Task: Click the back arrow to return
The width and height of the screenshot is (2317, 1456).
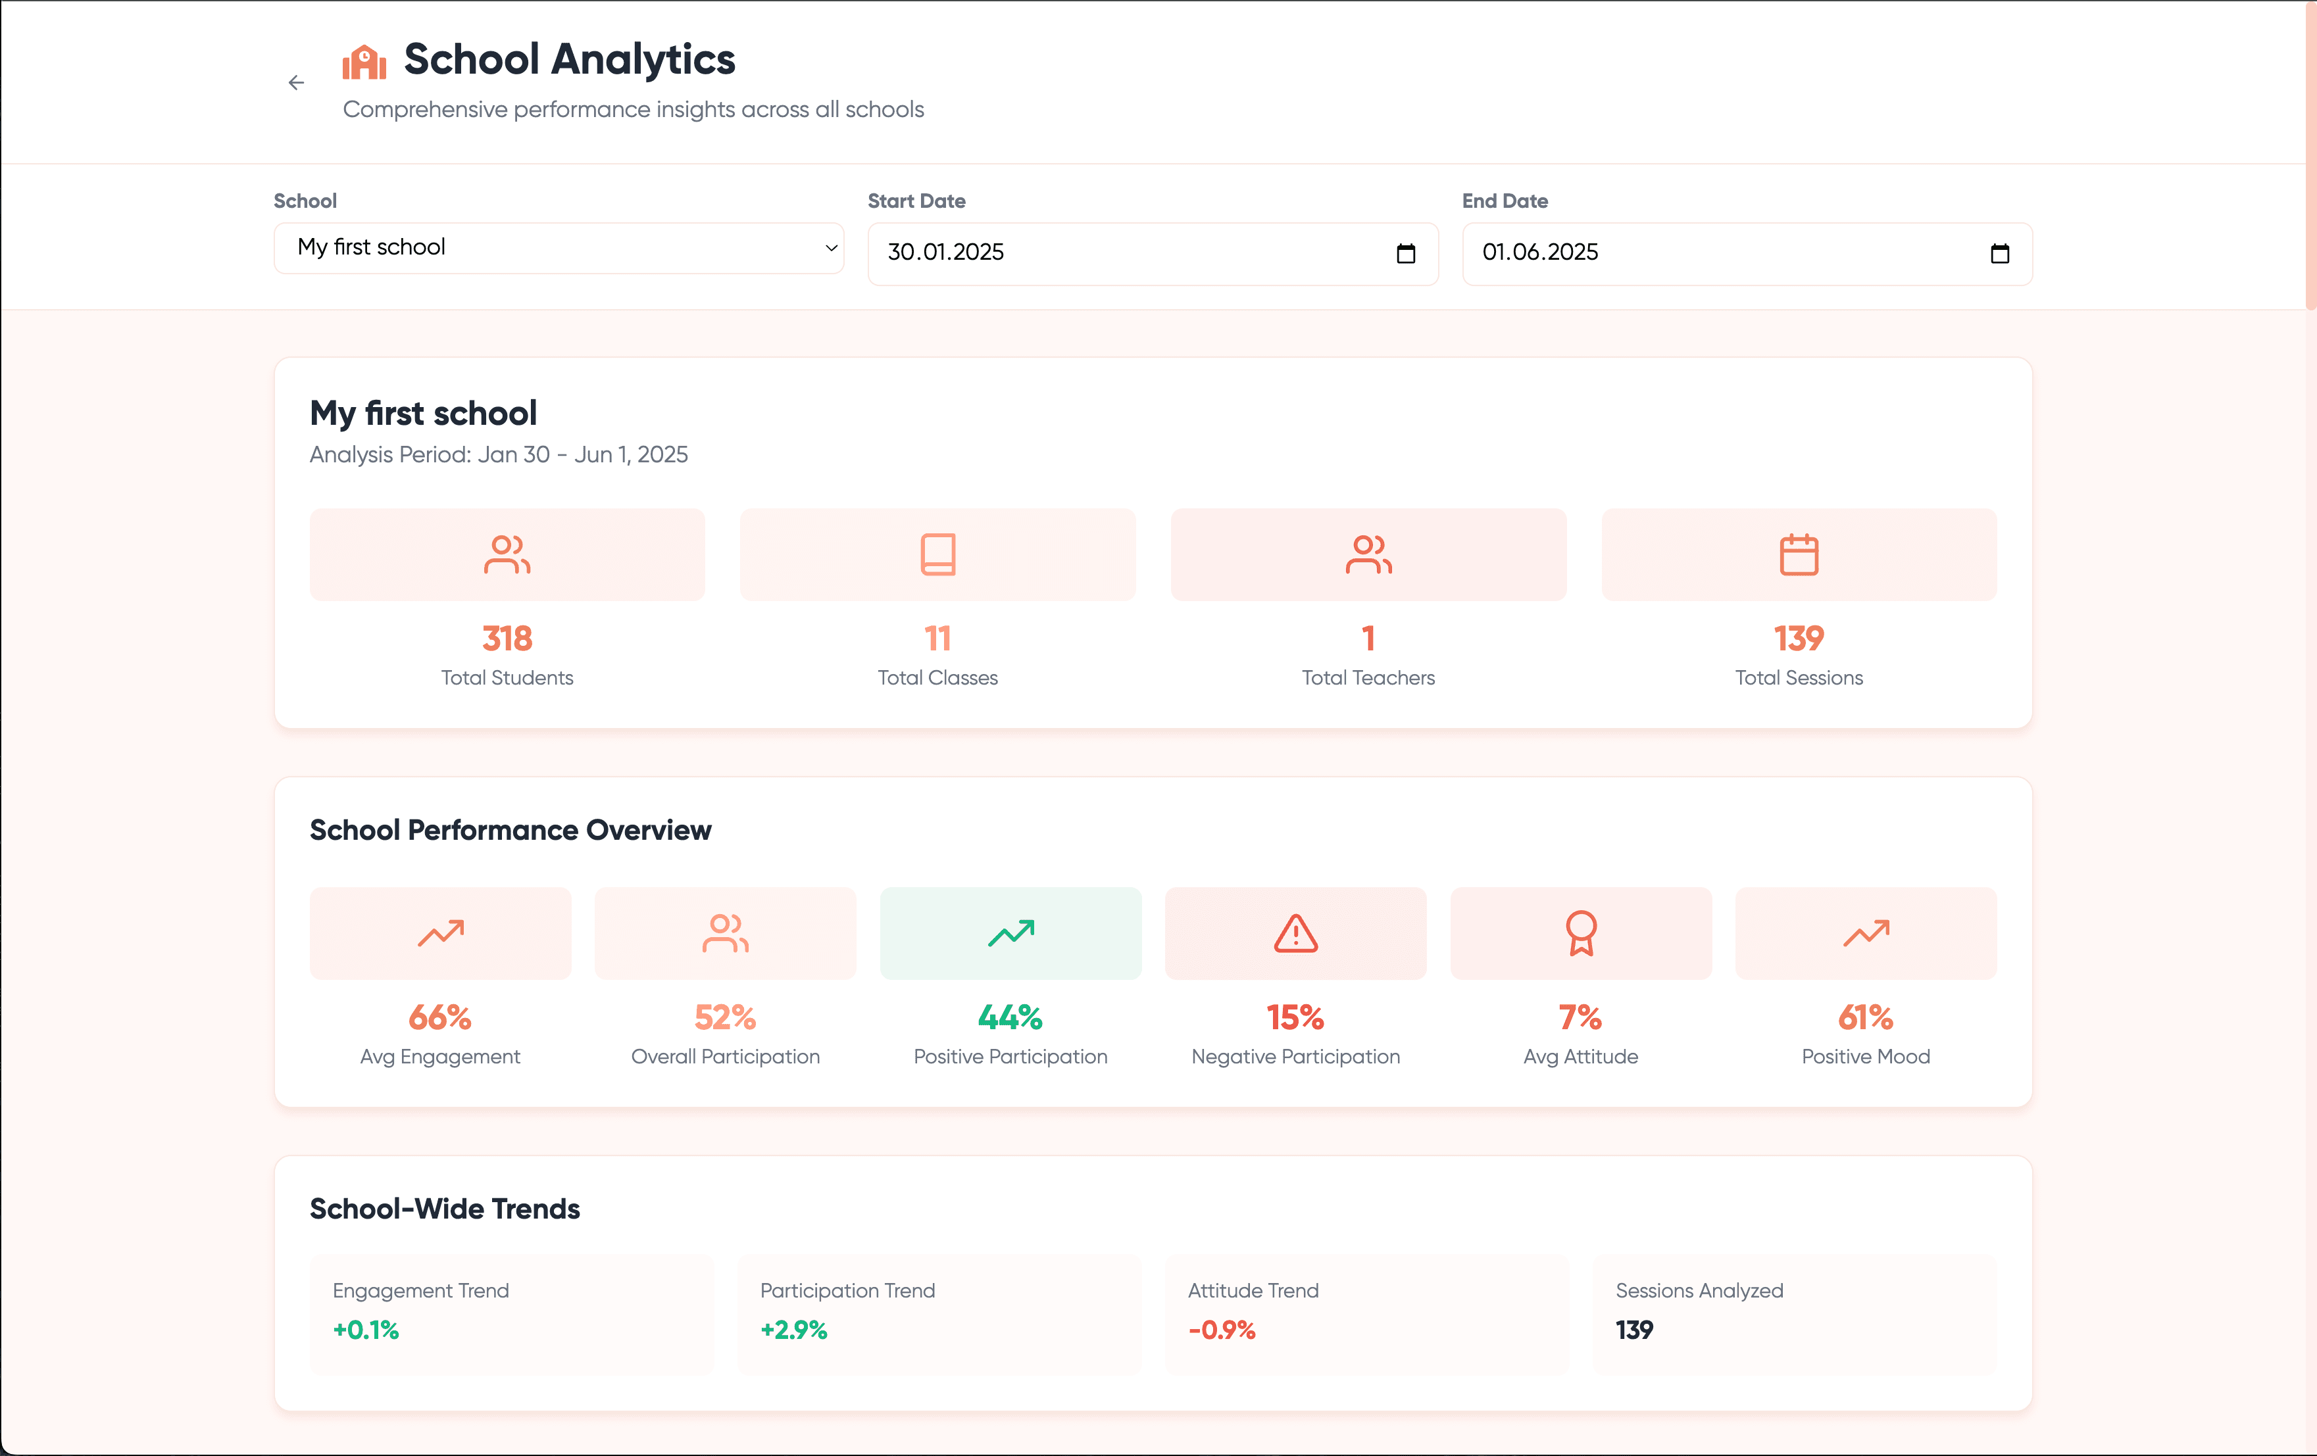Action: (x=296, y=83)
